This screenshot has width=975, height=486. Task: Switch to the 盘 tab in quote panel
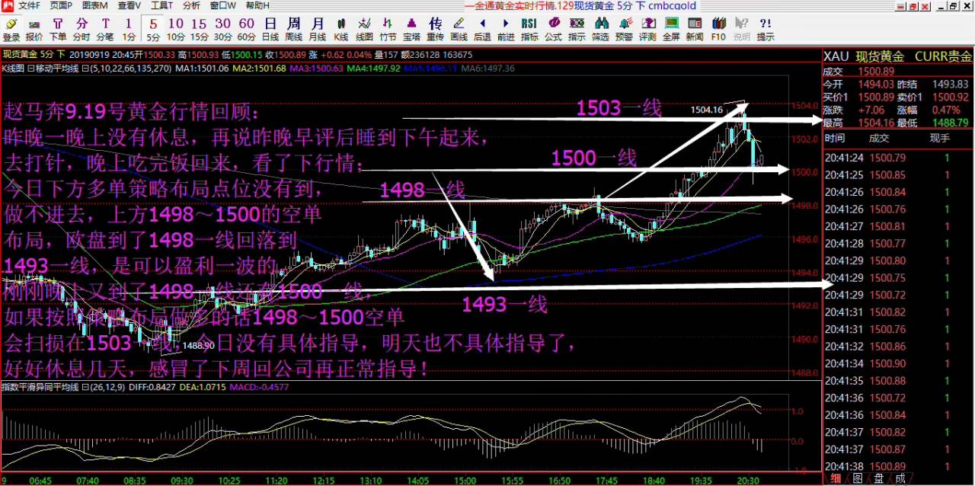coord(878,478)
